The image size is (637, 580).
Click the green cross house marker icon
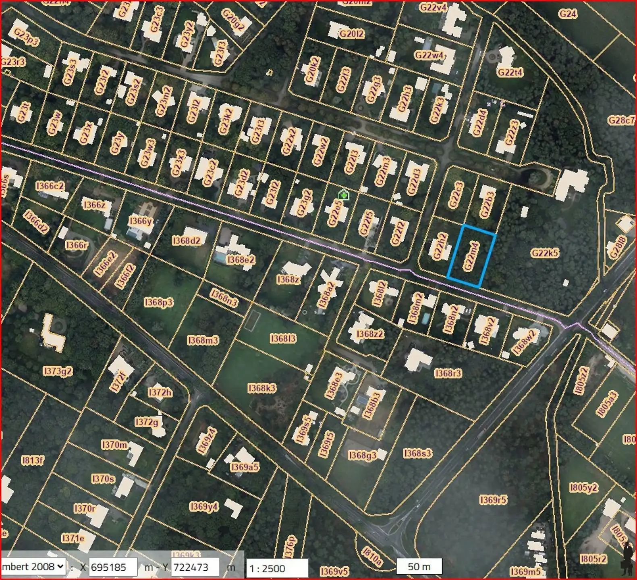343,195
